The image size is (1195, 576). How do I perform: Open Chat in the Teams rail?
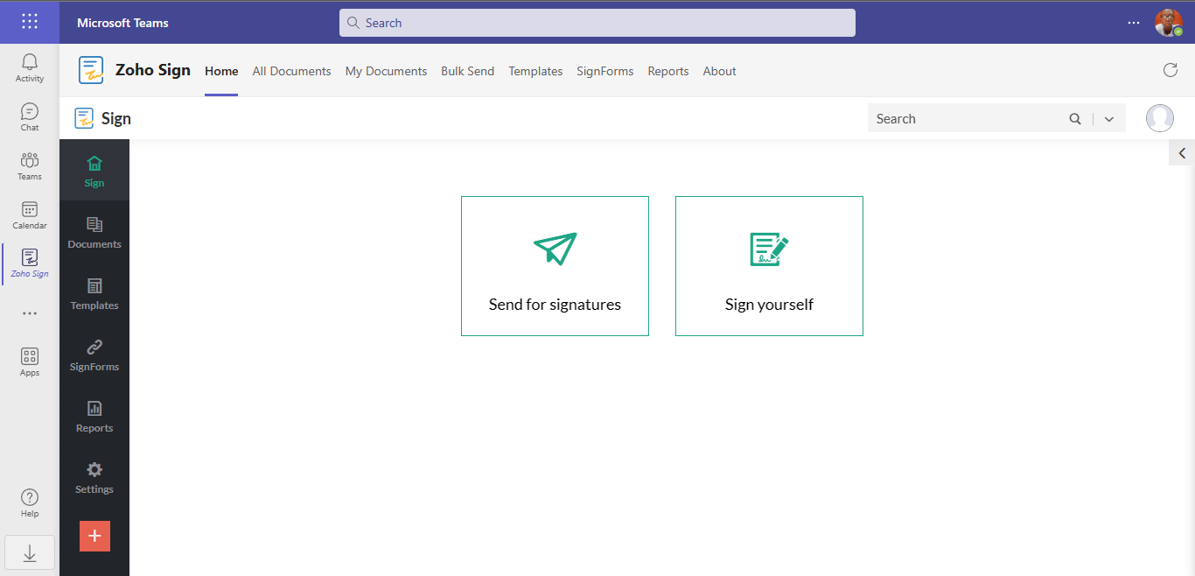pyautogui.click(x=30, y=117)
